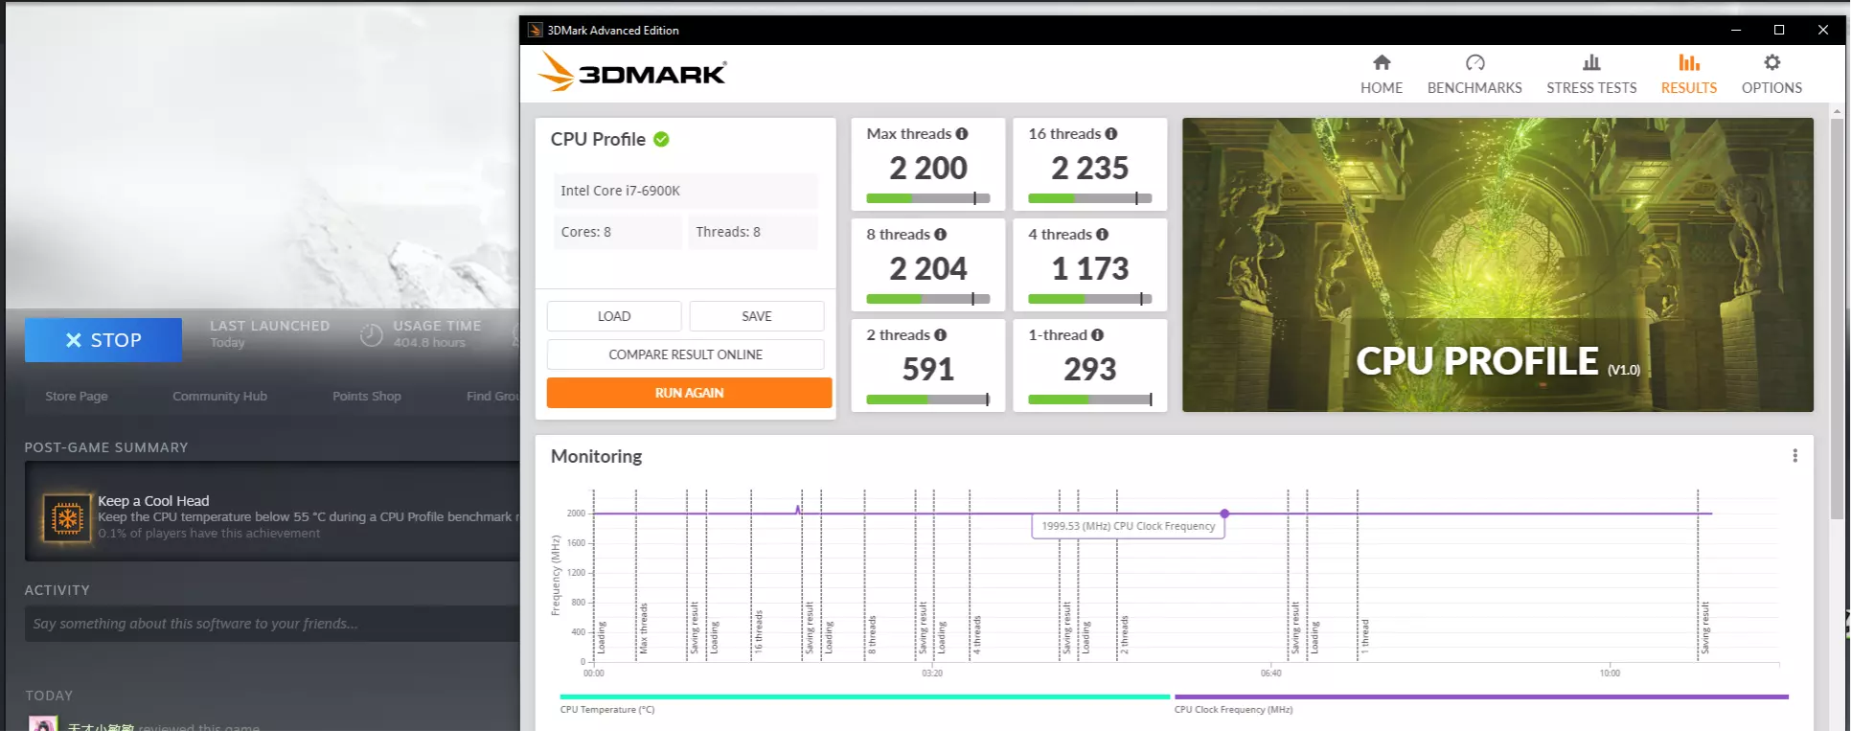Click the 1-thread score bar

point(1090,400)
